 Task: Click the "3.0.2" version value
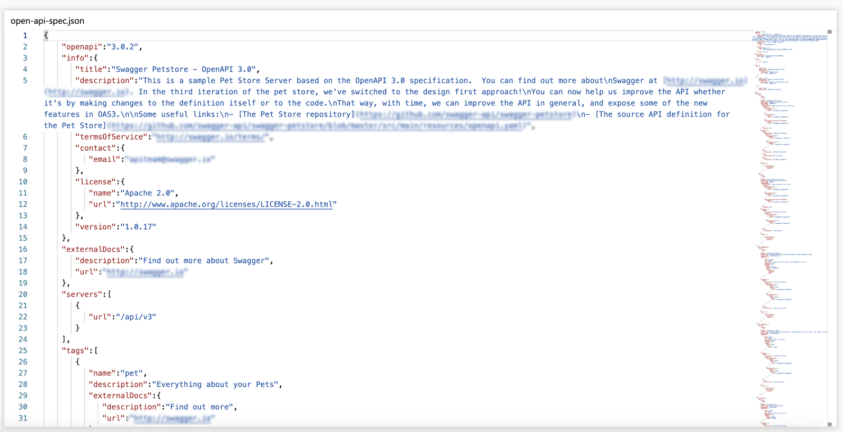123,47
